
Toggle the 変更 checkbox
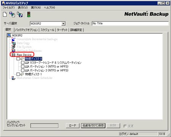[x=125, y=126]
